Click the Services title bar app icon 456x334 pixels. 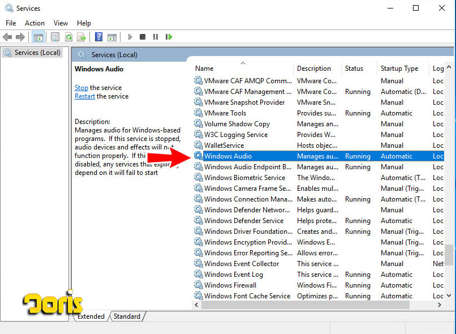[8, 8]
